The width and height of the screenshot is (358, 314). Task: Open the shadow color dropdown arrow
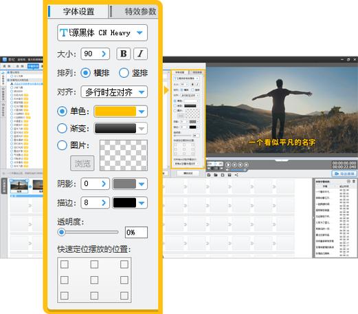pos(142,184)
